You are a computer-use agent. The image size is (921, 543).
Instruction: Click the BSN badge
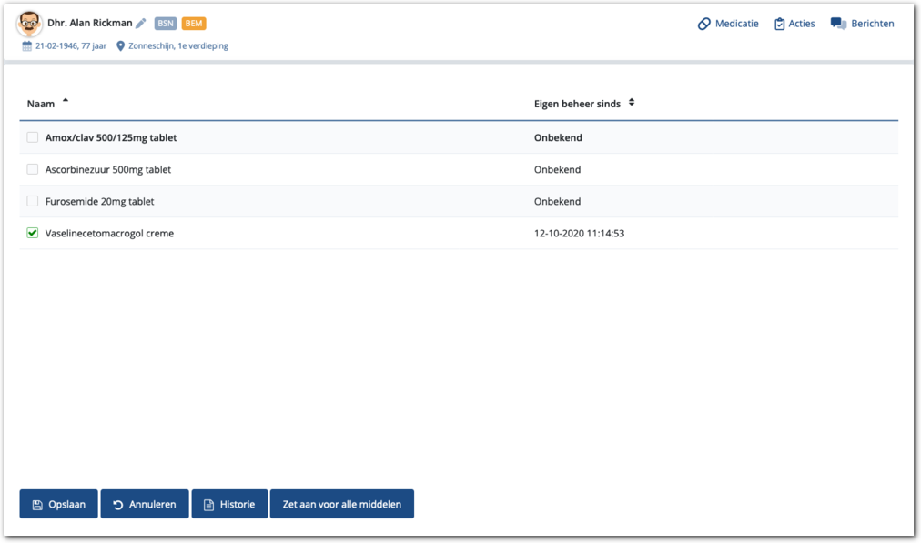click(166, 24)
